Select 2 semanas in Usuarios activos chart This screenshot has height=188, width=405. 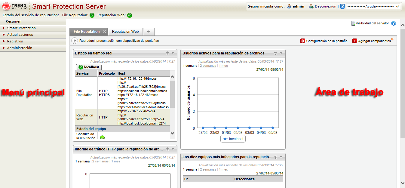[x=208, y=66]
